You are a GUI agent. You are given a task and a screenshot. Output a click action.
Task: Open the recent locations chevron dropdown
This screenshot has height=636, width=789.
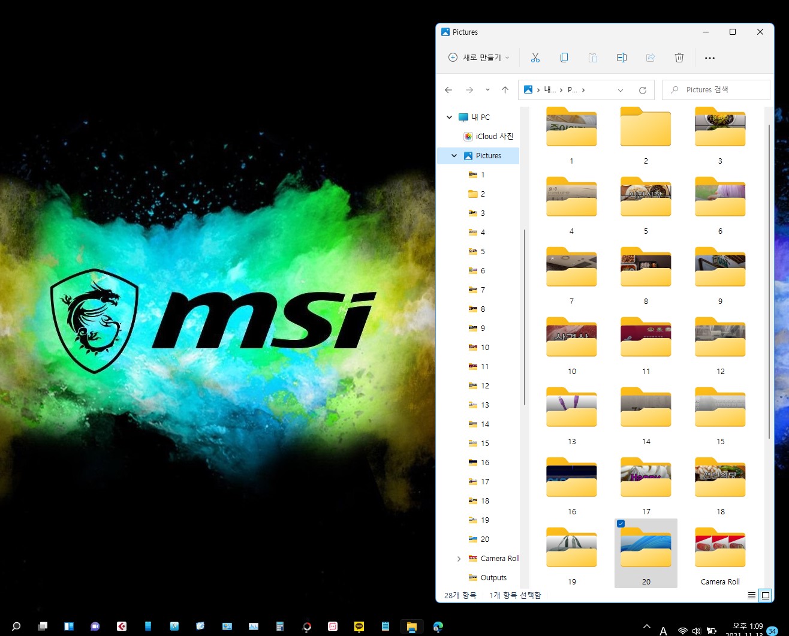coord(487,90)
